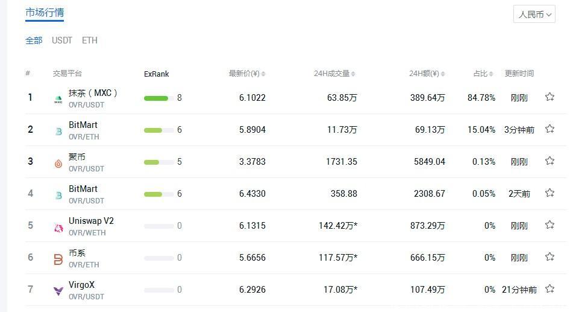Image resolution: width=579 pixels, height=312 pixels.
Task: Click price 6.4330 cell
Action: coord(252,194)
